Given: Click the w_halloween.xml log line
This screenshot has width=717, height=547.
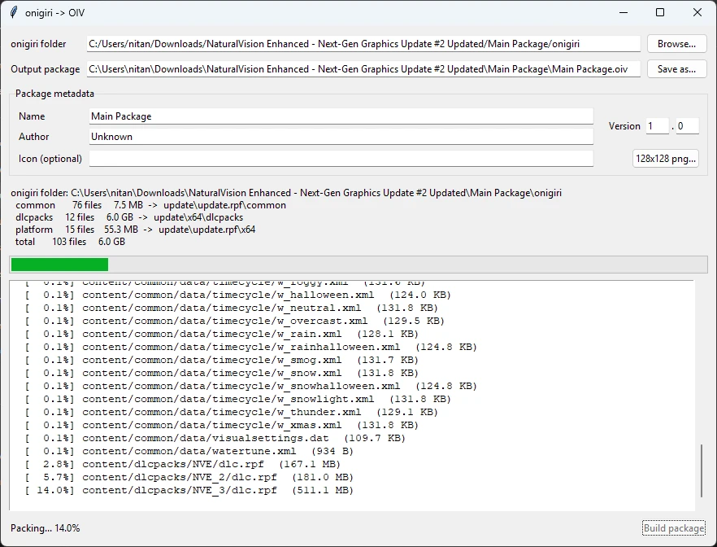Looking at the screenshot, I should coord(237,295).
